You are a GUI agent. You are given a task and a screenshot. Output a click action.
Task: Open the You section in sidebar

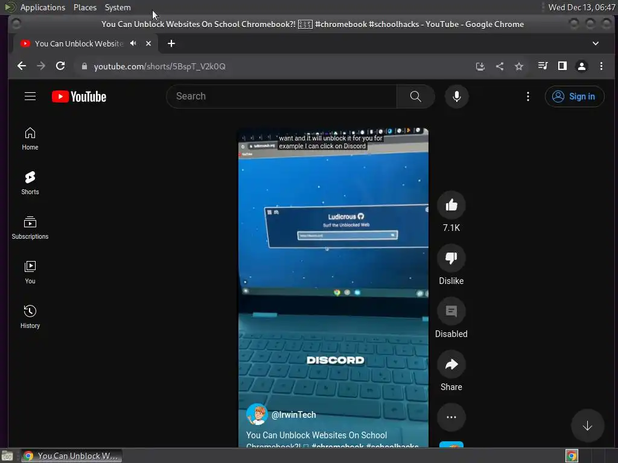pyautogui.click(x=30, y=272)
